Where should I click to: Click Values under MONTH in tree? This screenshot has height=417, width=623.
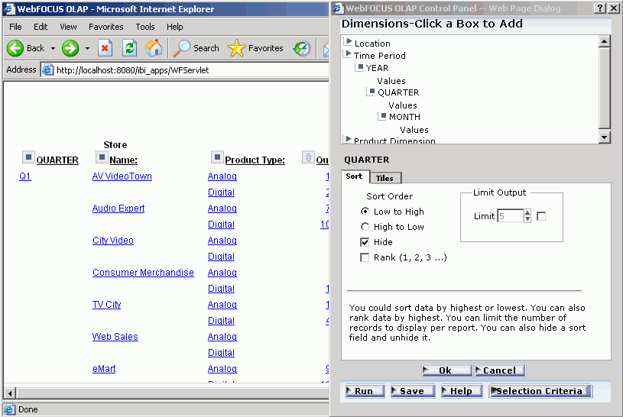(x=414, y=130)
